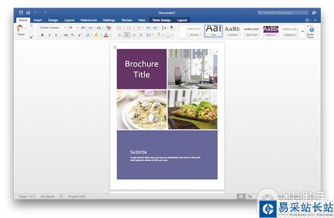Click the Paste clipboard icon
This screenshot has width=334, height=218.
[x=20, y=28]
